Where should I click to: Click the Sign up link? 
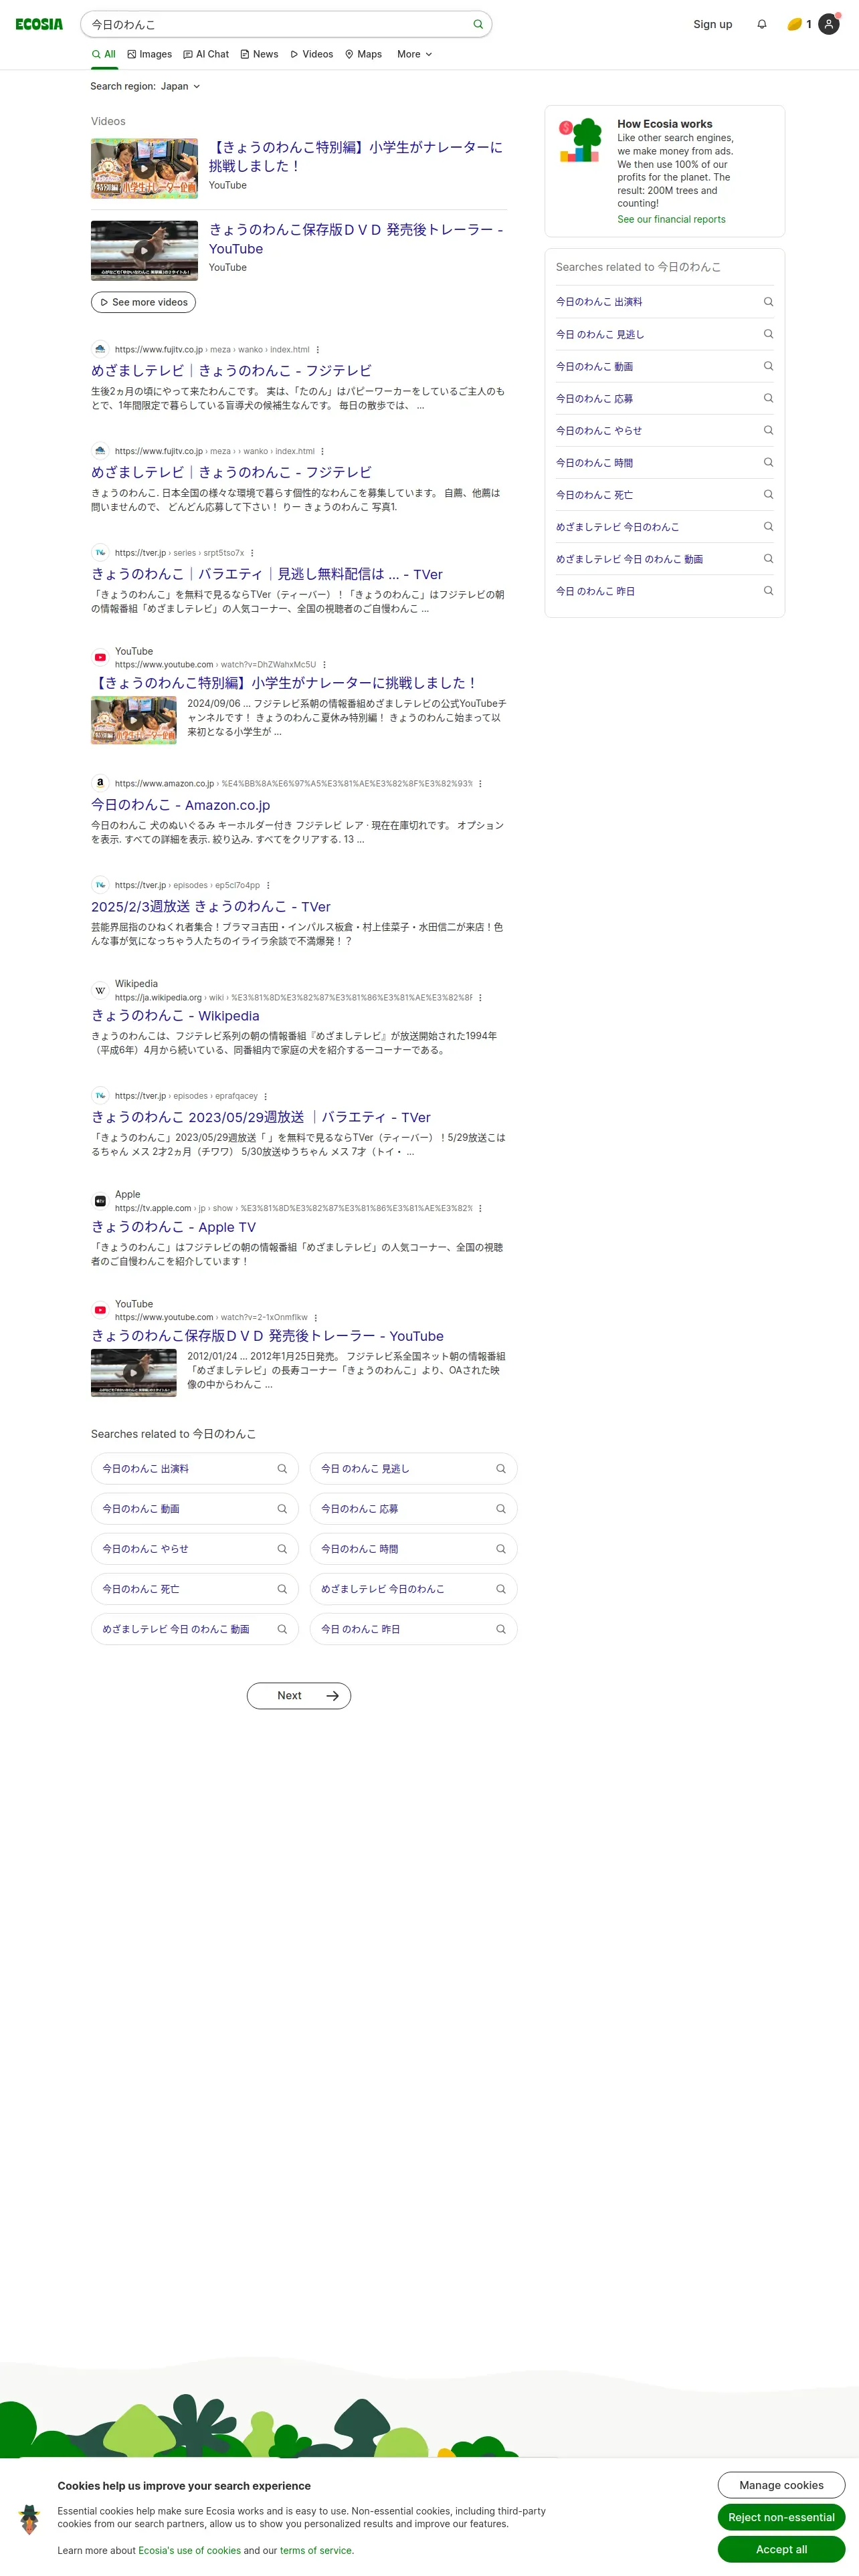[x=713, y=24]
